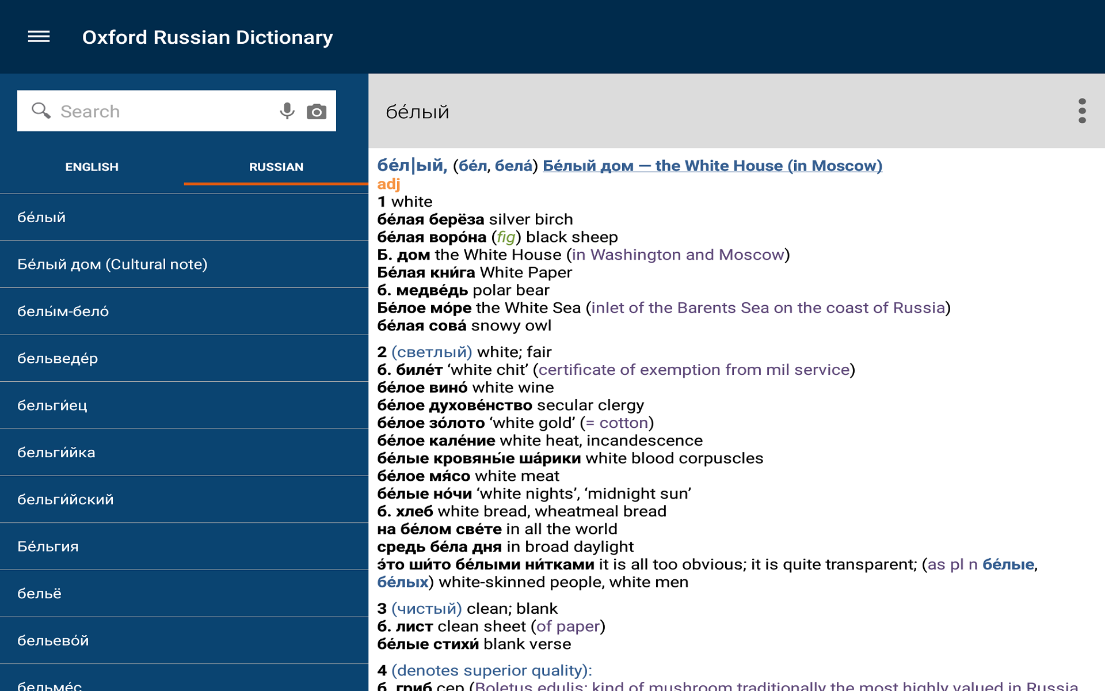This screenshot has width=1105, height=691.
Task: Open camera search icon
Action: (x=317, y=111)
